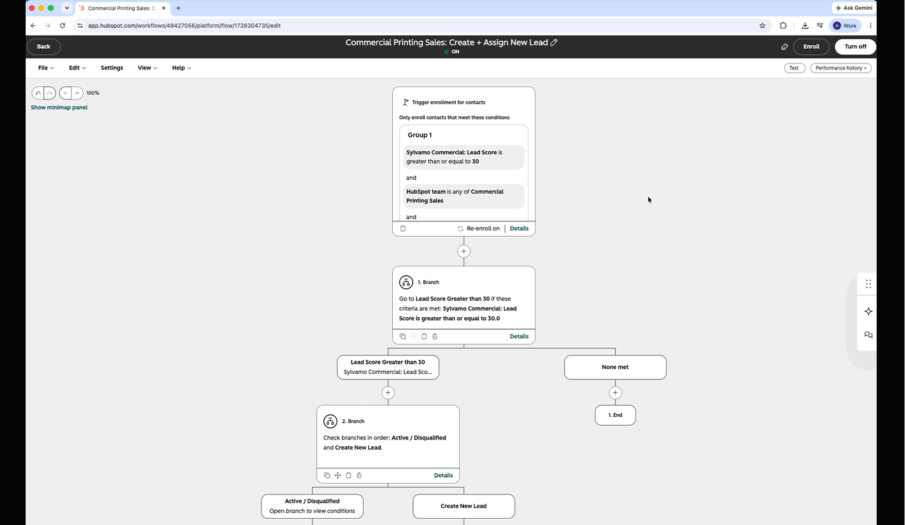Open the Chrome three-dot menu
Image resolution: width=905 pixels, height=525 pixels.
coord(870,26)
